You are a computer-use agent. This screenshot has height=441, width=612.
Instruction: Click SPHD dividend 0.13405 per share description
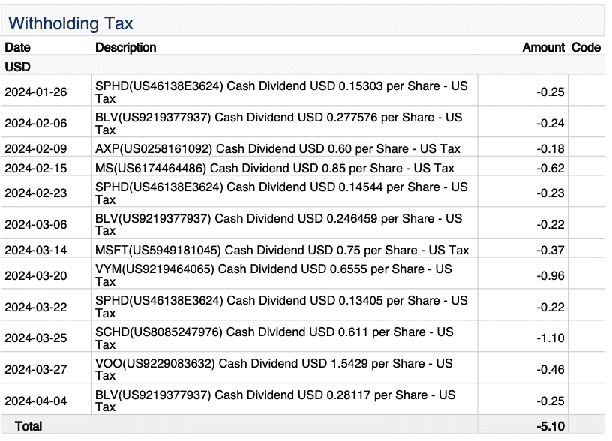coord(281,307)
